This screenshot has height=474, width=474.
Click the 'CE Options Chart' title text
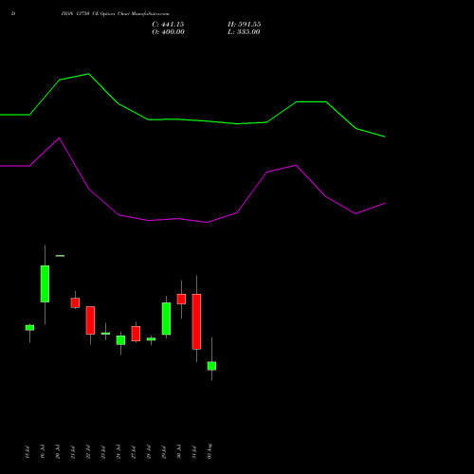(x=111, y=13)
